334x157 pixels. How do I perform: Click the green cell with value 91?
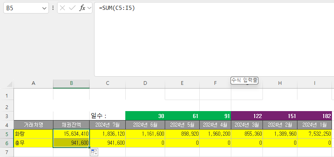[x=215, y=116]
